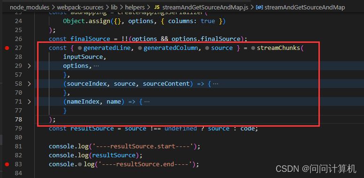Image resolution: width=364 pixels, height=178 pixels.
Task: Unfold ellipsis after nameIndex arrow function
Action: click(147, 102)
